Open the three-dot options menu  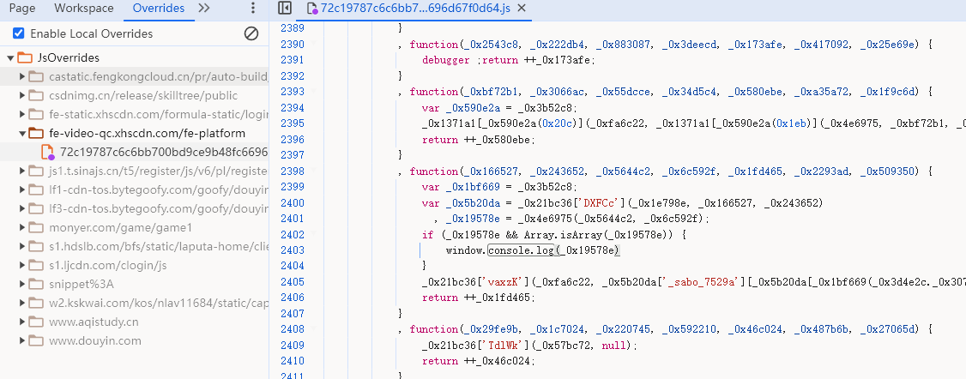click(x=252, y=8)
